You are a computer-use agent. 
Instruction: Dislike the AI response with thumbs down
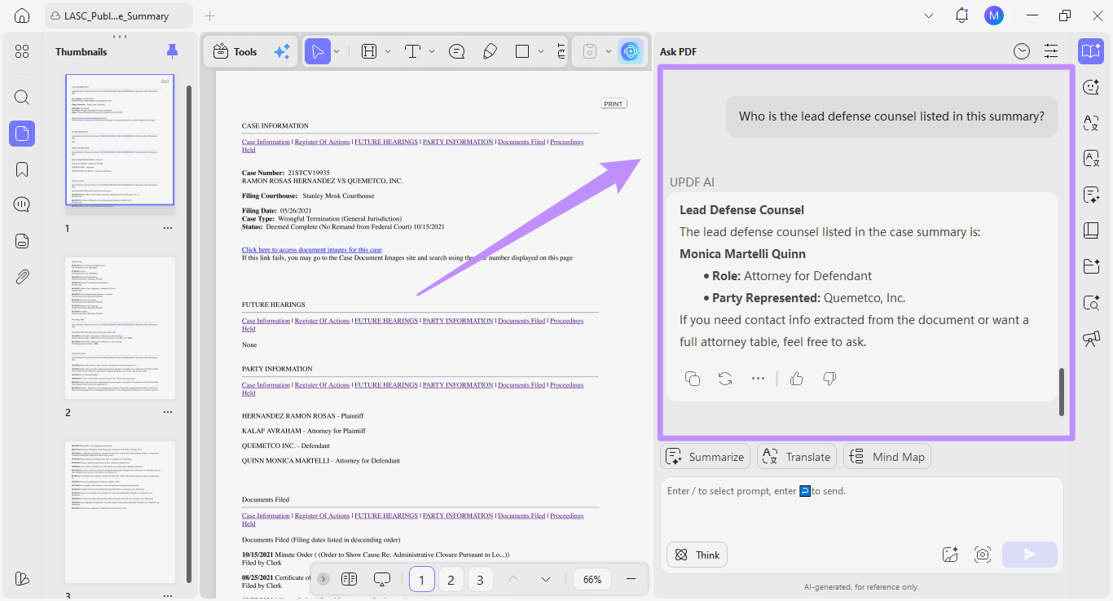click(829, 379)
